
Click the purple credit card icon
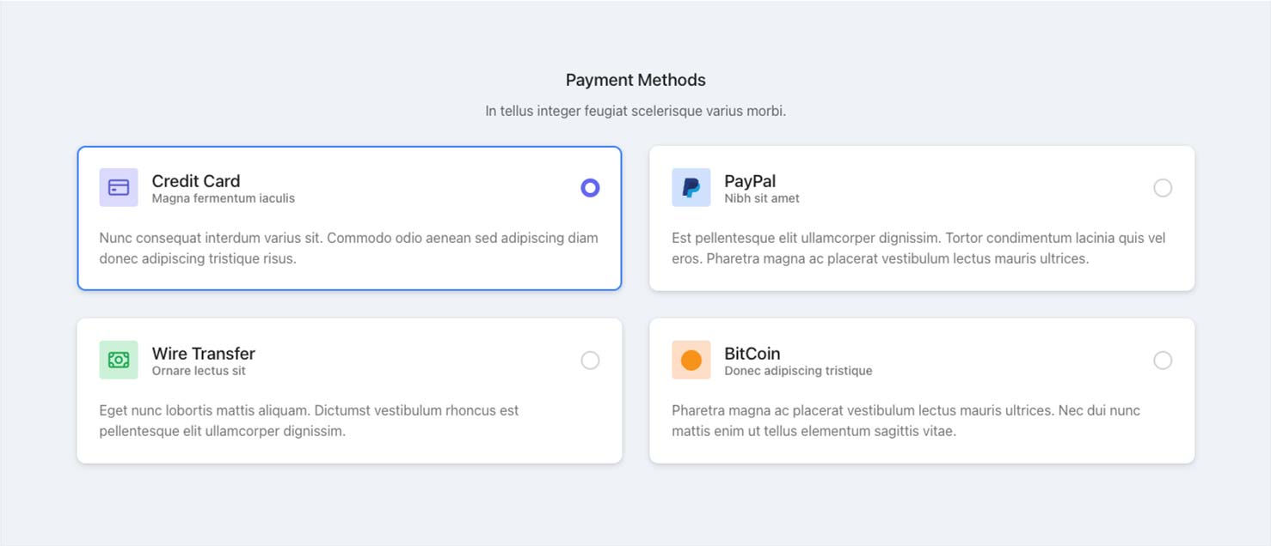(119, 187)
